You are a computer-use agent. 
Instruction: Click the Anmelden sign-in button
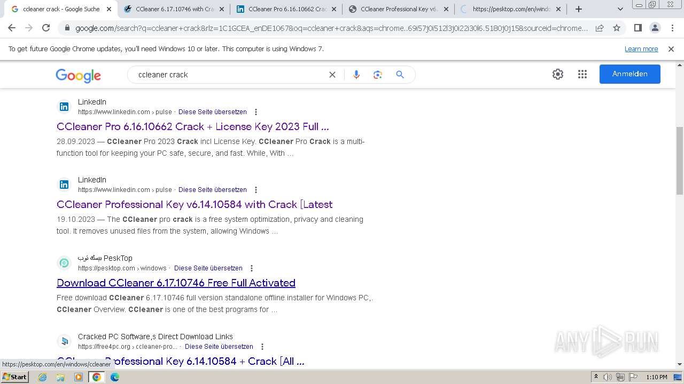[630, 74]
